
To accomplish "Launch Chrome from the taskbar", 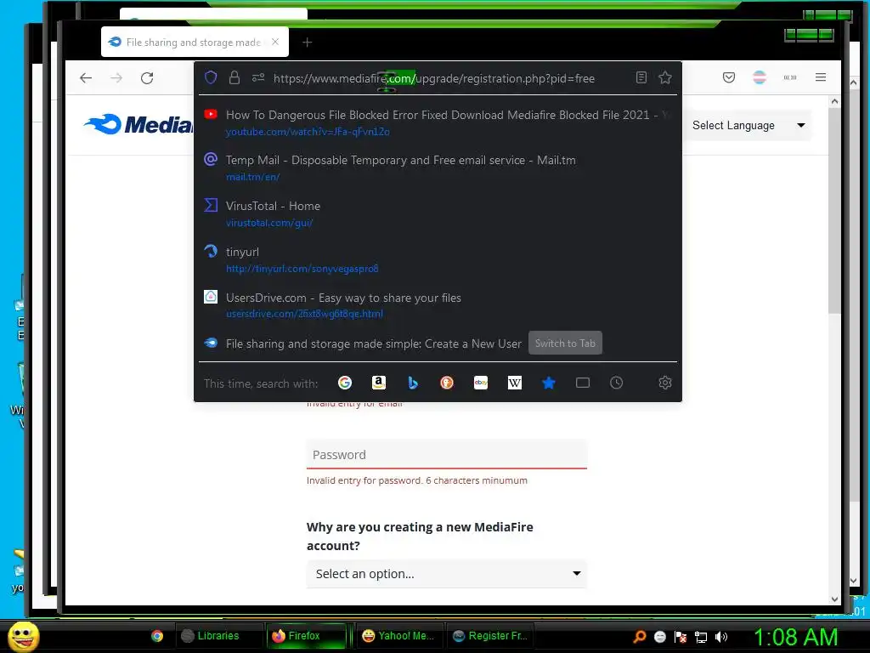I will (157, 636).
